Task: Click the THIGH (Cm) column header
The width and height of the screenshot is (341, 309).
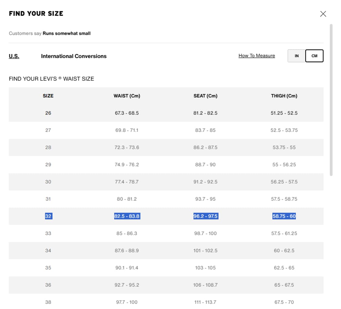Action: [284, 96]
